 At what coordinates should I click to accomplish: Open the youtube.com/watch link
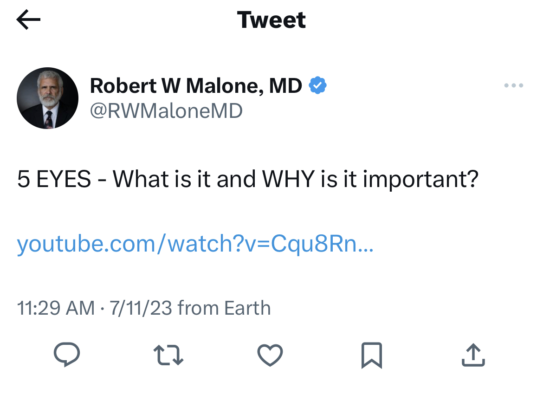(x=195, y=244)
